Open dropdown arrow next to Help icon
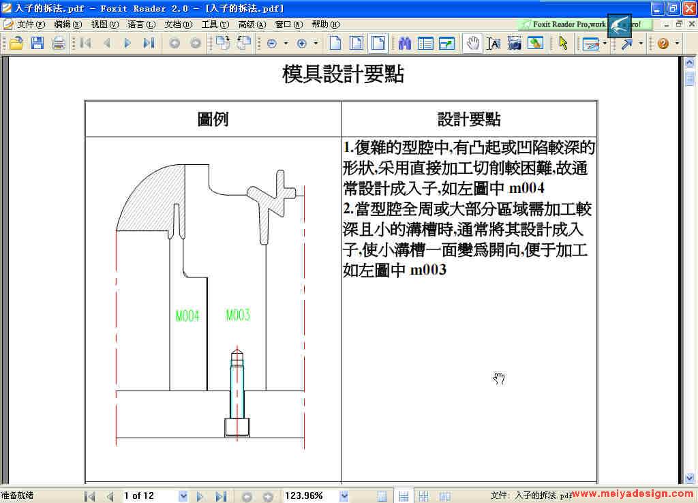The image size is (698, 503). pos(677,44)
